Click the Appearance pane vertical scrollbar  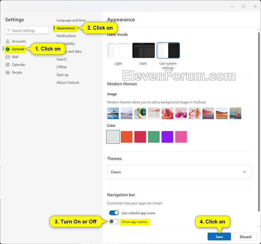coord(259,122)
